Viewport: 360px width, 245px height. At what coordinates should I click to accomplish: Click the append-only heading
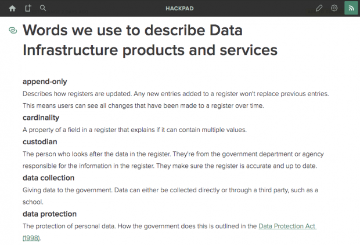tap(45, 82)
